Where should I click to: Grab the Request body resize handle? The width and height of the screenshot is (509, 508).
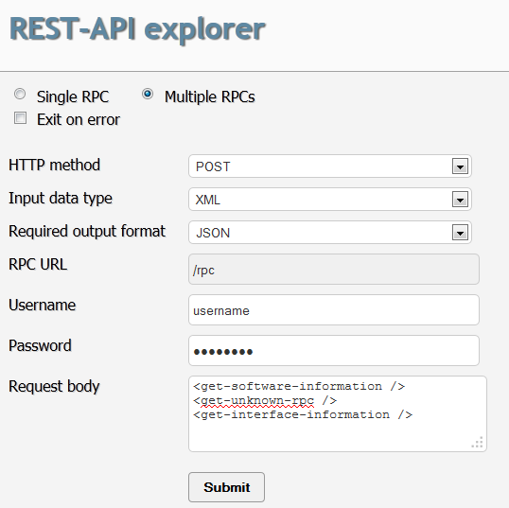pyautogui.click(x=478, y=443)
